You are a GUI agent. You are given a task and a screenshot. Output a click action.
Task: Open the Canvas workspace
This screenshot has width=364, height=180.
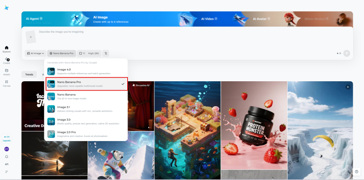(7, 84)
